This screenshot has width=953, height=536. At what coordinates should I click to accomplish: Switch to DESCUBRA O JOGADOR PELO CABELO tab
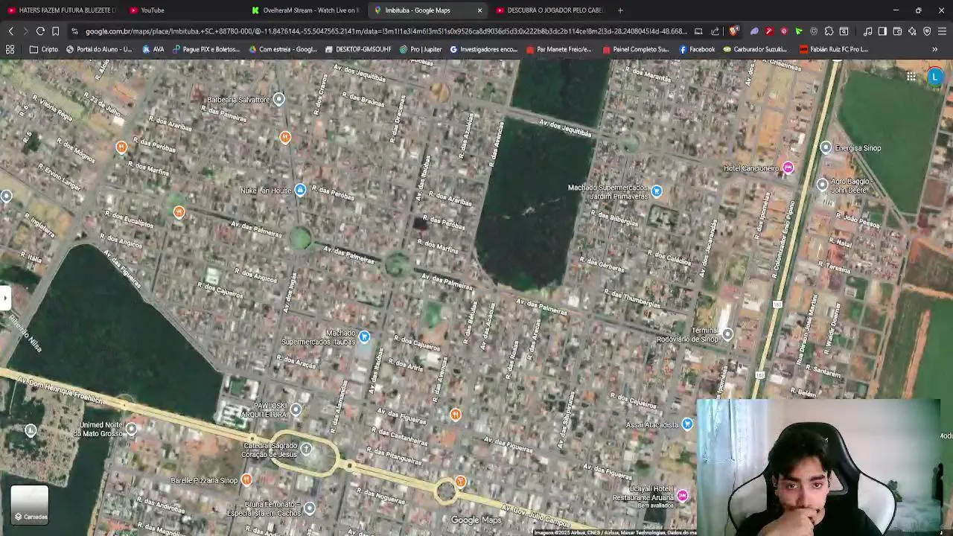click(x=549, y=10)
